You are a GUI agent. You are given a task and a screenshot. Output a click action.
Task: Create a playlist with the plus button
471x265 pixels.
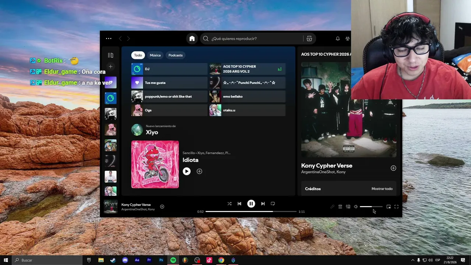110,67
